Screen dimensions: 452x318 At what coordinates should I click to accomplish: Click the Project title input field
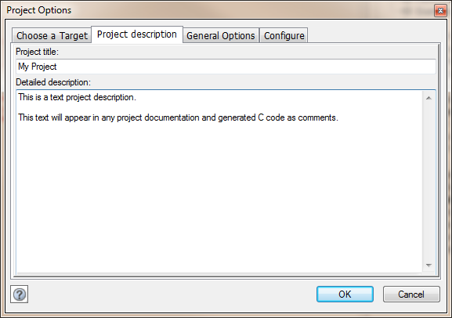coord(226,67)
